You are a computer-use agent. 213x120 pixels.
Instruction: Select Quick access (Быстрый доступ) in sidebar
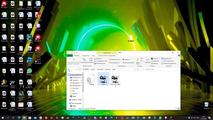pos(76,75)
